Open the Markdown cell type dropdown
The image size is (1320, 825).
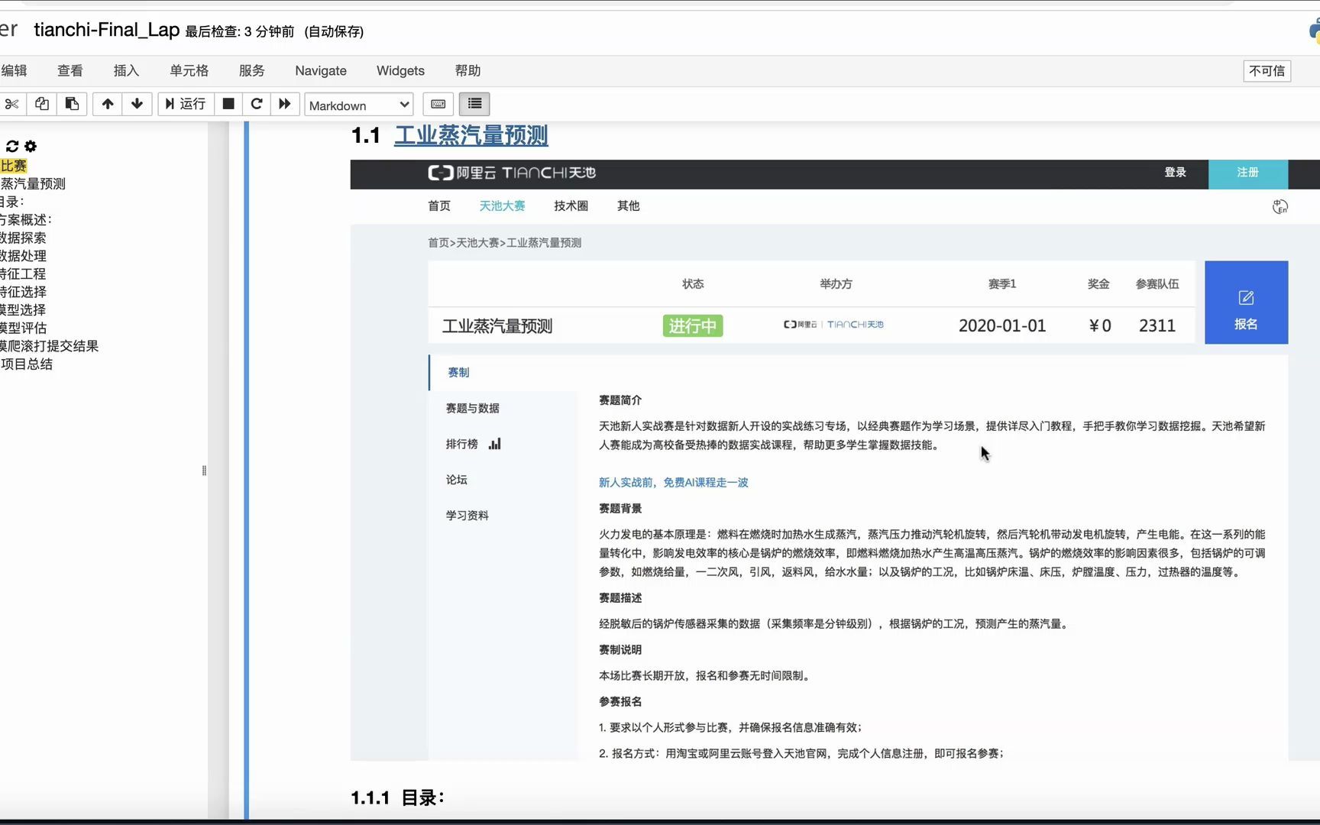358,105
